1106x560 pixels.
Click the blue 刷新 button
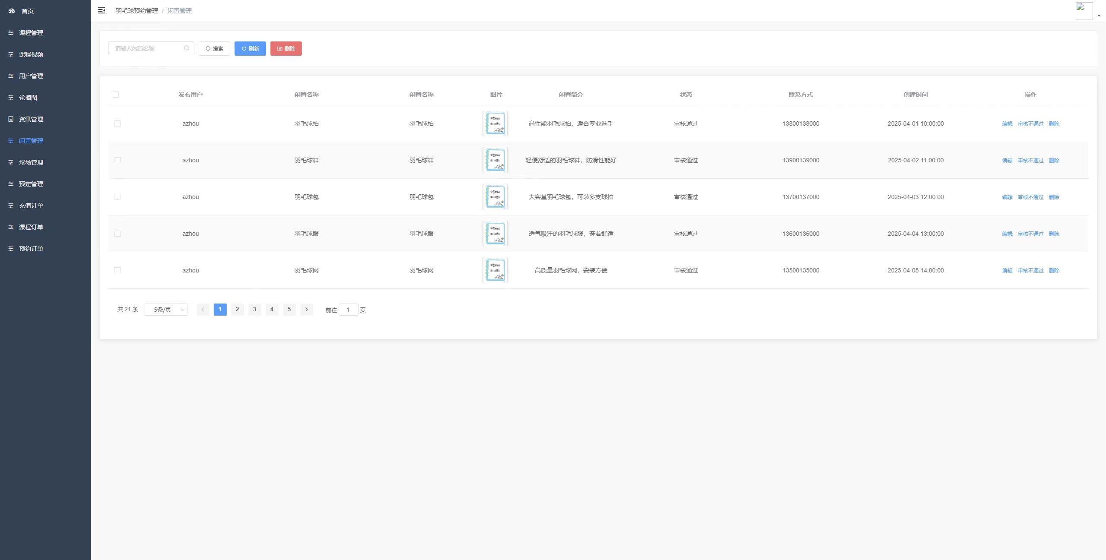[250, 48]
